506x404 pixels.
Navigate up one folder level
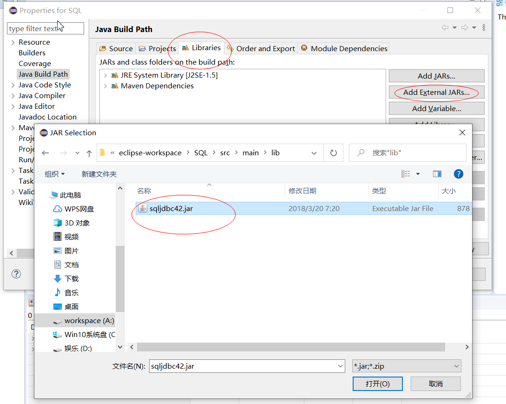point(89,152)
